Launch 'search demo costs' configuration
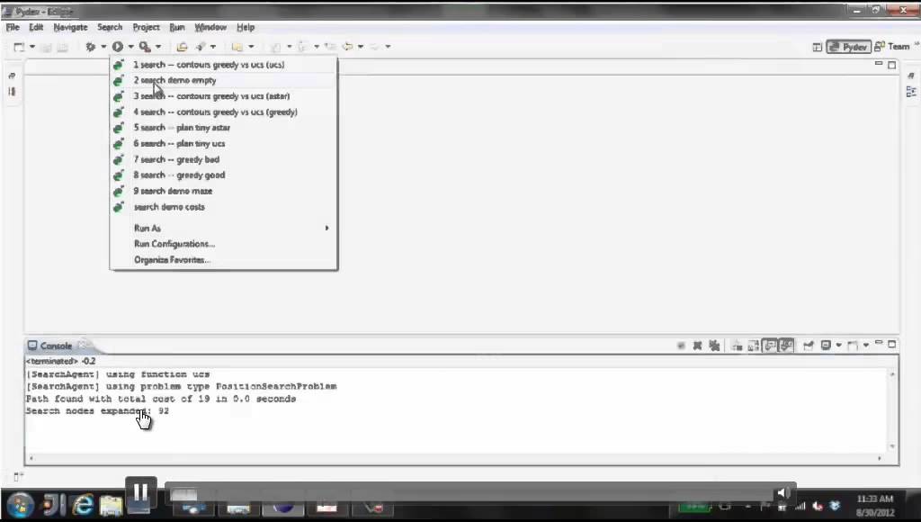This screenshot has width=921, height=522. [224, 207]
